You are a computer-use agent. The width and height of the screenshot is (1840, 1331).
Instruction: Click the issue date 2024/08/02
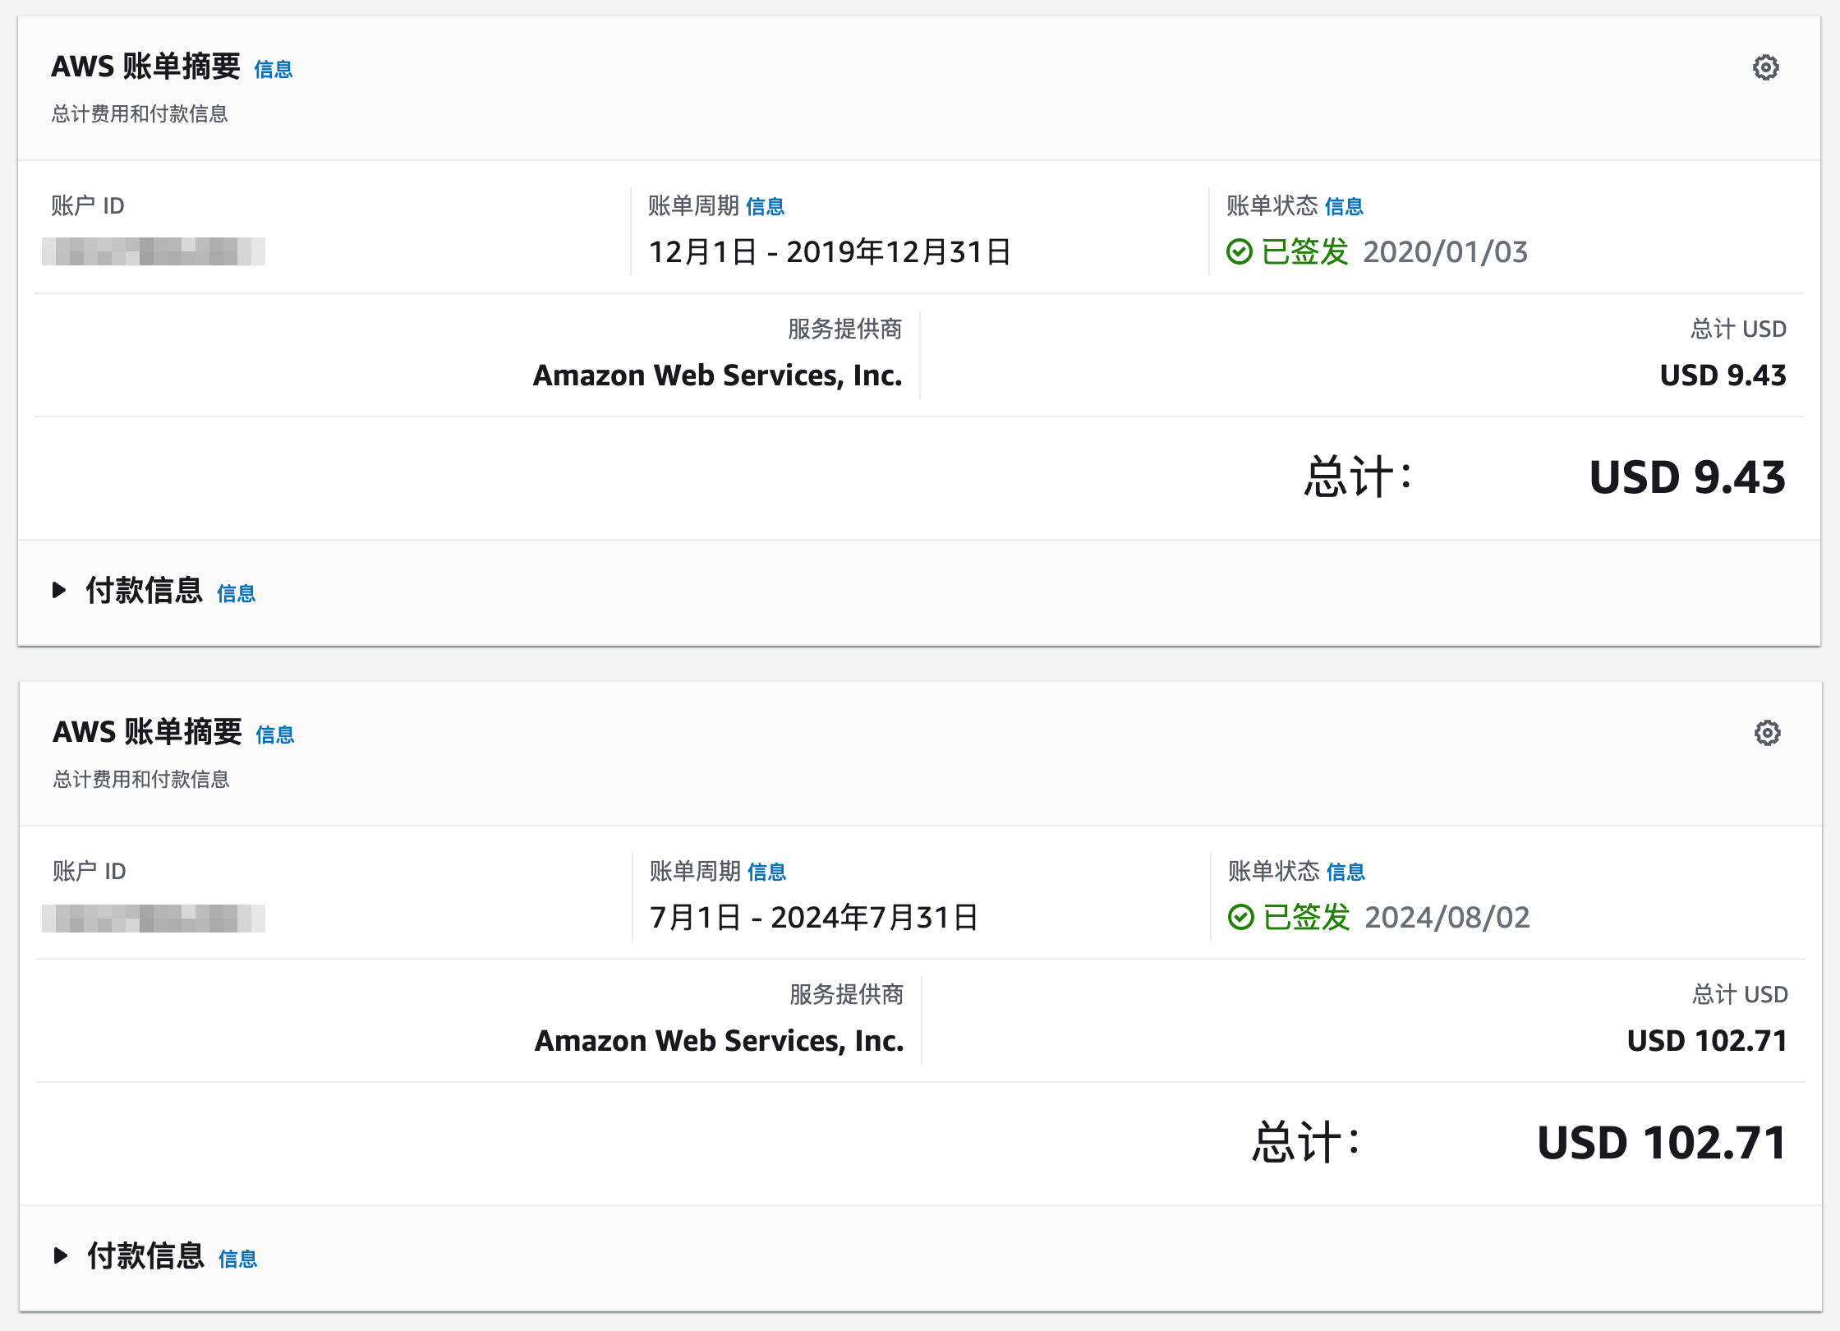click(1447, 917)
